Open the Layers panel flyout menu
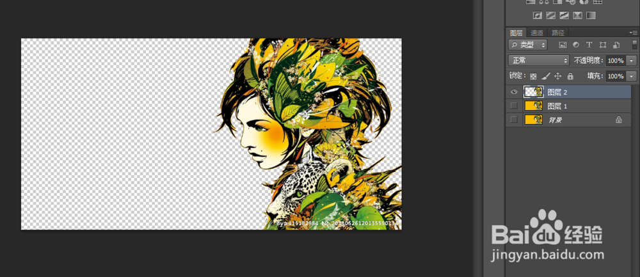Viewport: 640px width, 277px height. pos(632,33)
